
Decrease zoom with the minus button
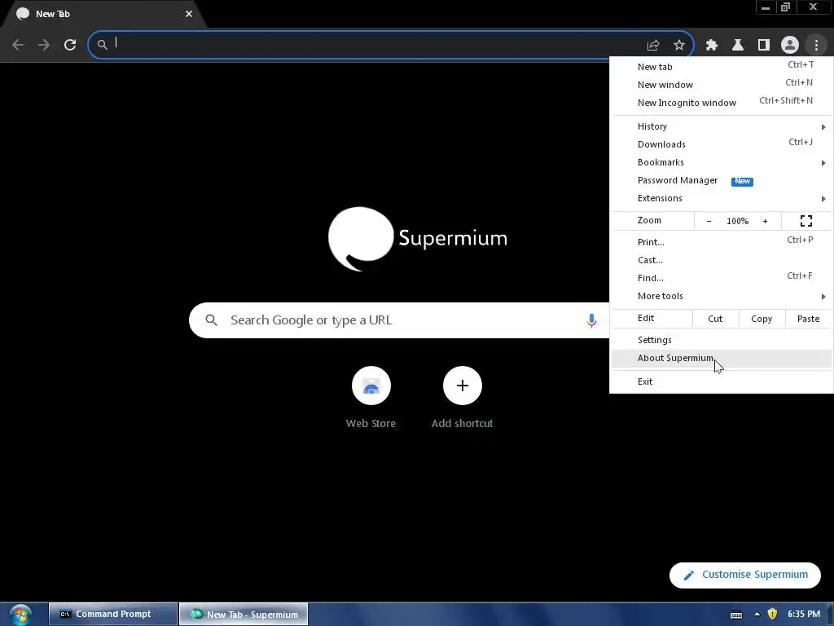(x=709, y=221)
